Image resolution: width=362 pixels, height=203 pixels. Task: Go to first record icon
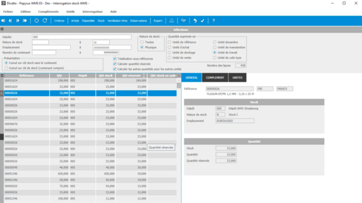[x=3, y=21]
